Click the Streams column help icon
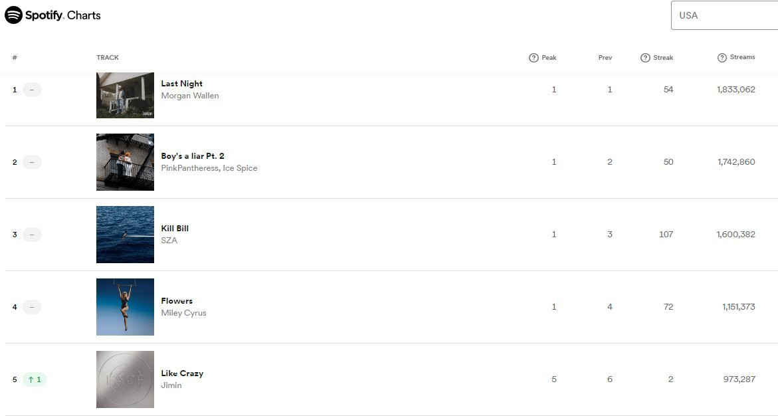This screenshot has height=416, width=778. coord(722,58)
